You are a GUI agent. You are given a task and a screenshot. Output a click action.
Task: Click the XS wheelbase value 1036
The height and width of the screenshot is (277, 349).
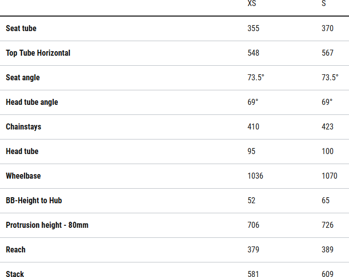[255, 176]
